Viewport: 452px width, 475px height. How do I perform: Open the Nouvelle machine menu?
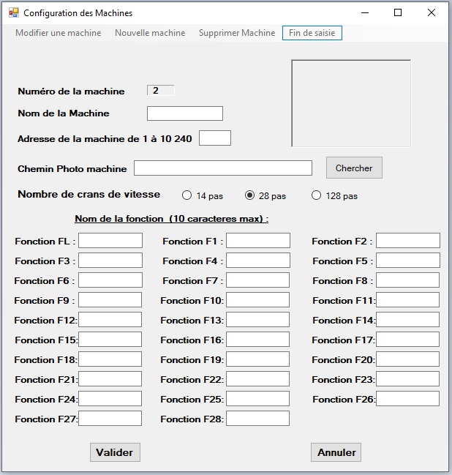(150, 33)
